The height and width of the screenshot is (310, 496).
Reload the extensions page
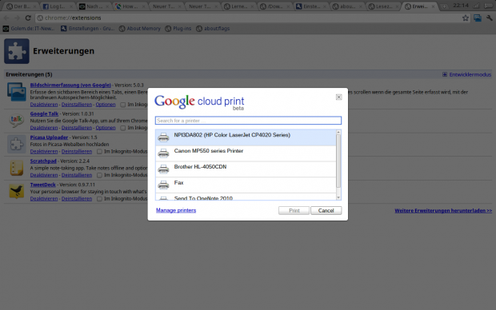pyautogui.click(x=28, y=18)
